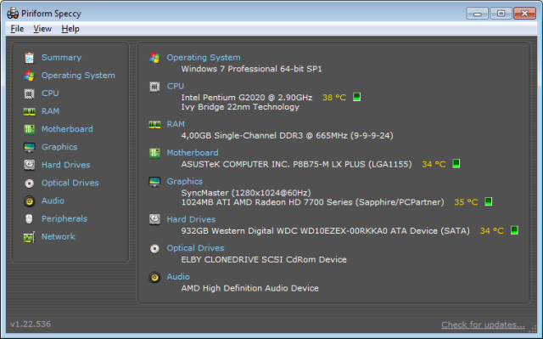Click the Hard Drives icon in sidebar
543x339 pixels.
click(30, 165)
